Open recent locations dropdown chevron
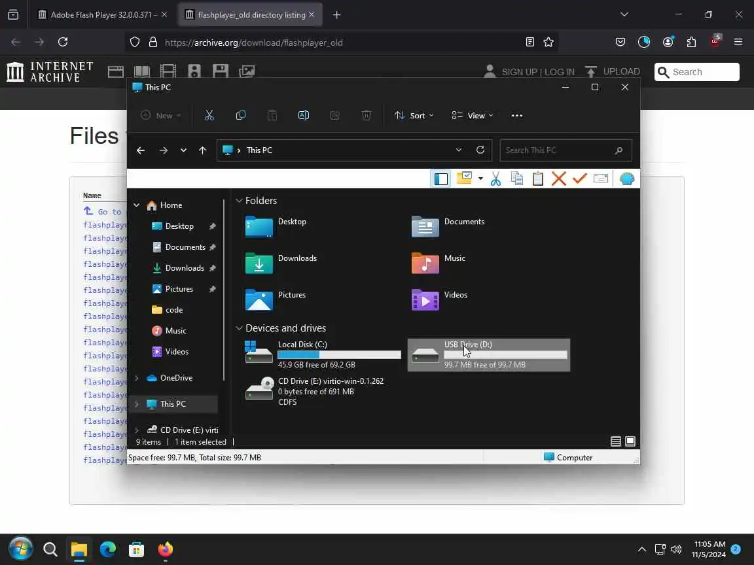The width and height of the screenshot is (754, 565). pos(183,150)
